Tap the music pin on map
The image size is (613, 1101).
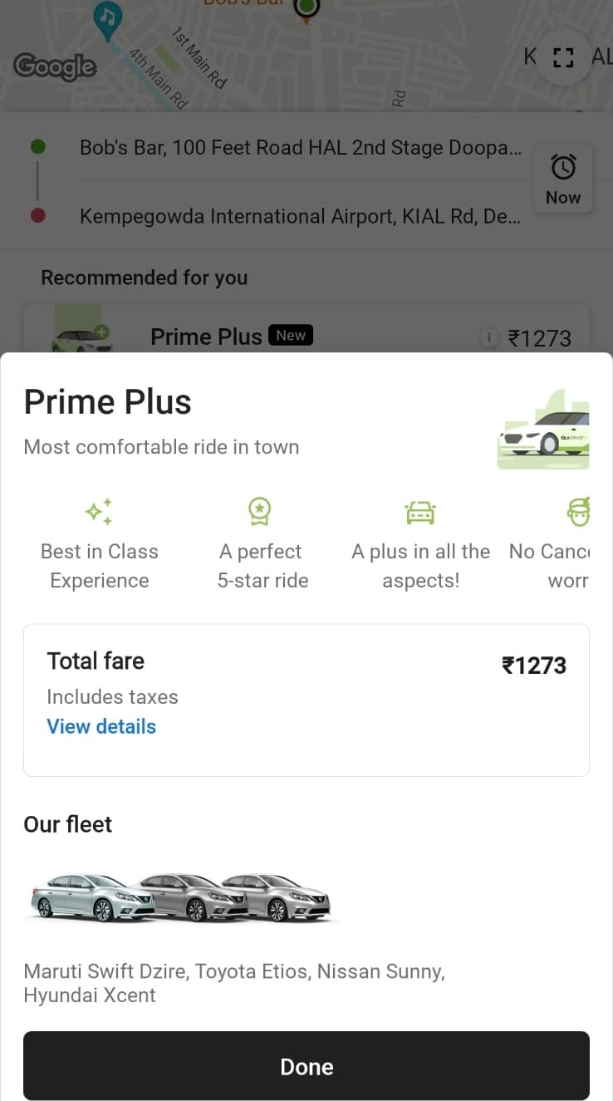point(107,17)
